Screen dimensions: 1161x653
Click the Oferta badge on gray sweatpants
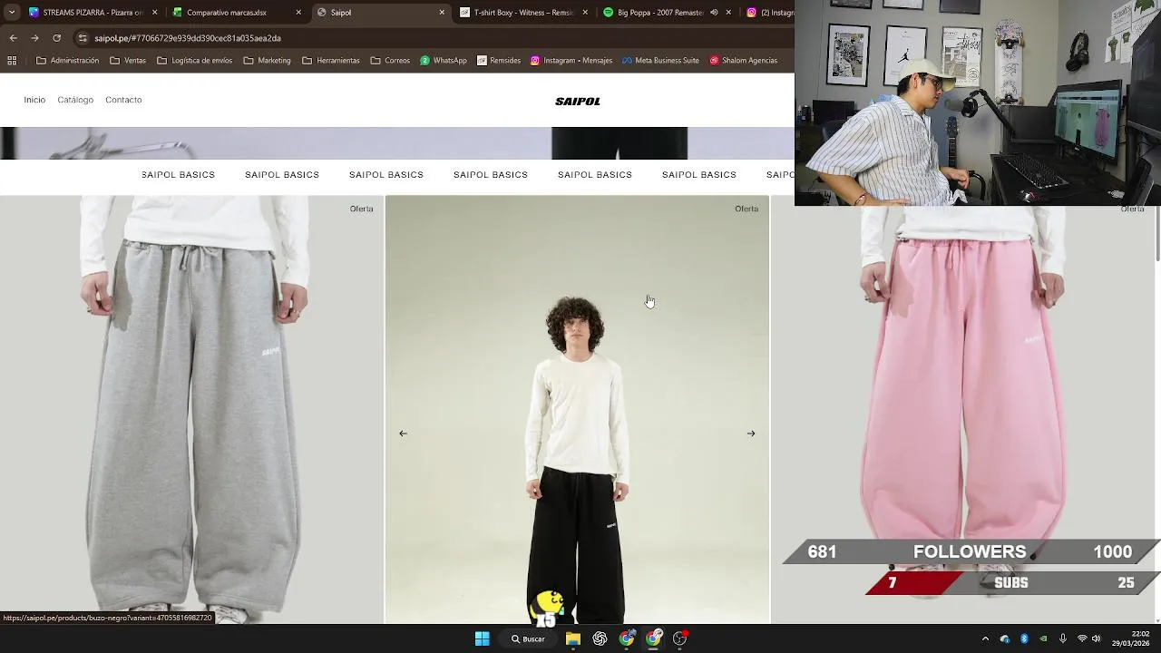tap(361, 209)
